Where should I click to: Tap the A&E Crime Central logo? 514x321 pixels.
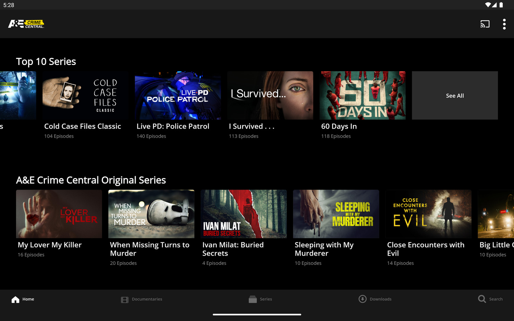pos(26,24)
